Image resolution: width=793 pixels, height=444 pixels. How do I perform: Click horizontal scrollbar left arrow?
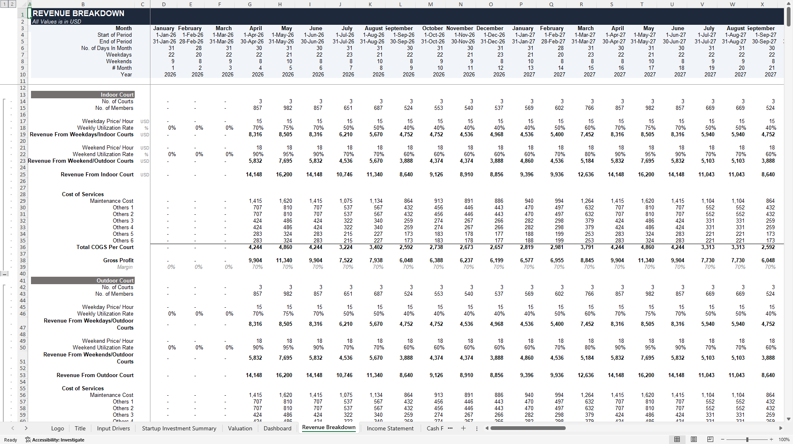coord(487,428)
